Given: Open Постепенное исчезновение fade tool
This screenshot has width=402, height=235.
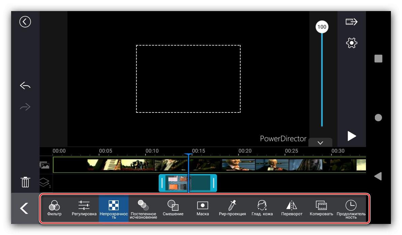Looking at the screenshot, I should [x=143, y=209].
